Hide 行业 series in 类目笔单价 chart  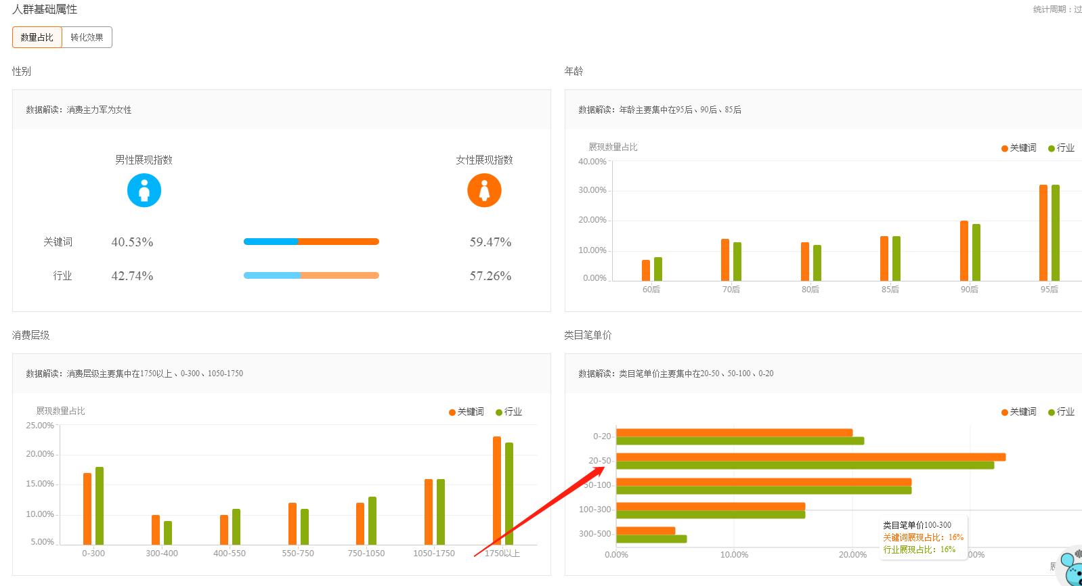point(1061,411)
